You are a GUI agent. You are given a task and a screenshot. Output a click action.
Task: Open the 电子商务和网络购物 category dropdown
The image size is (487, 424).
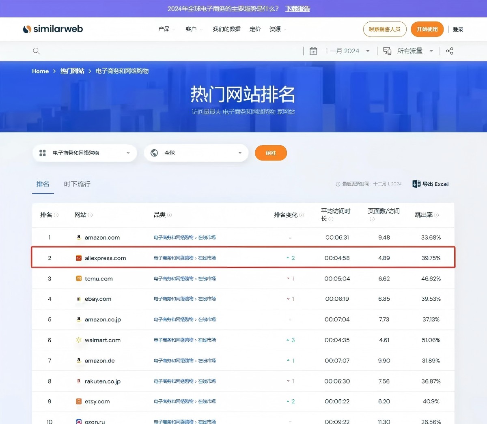click(85, 153)
